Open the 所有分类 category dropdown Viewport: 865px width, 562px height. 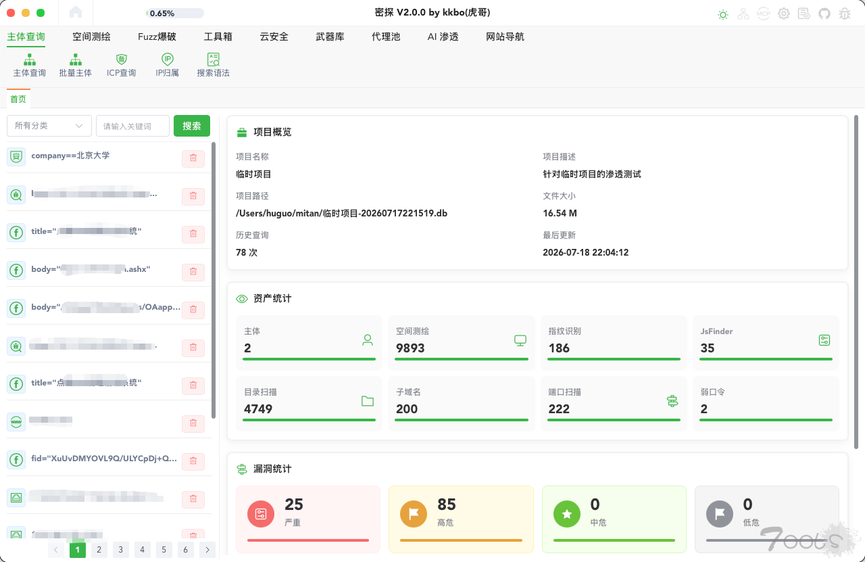click(49, 126)
